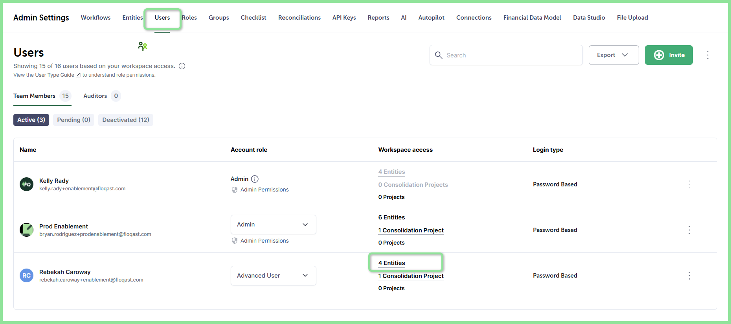Click the Login type column header
This screenshot has width=731, height=324.
(x=548, y=150)
